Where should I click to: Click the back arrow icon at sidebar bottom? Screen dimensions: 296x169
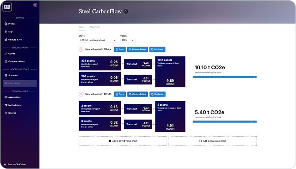5,164
